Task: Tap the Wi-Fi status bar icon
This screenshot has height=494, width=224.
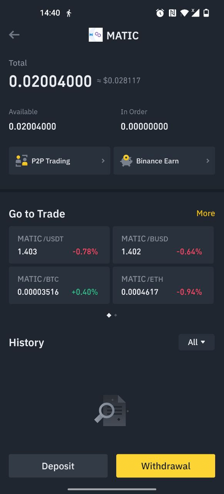Action: (x=185, y=12)
